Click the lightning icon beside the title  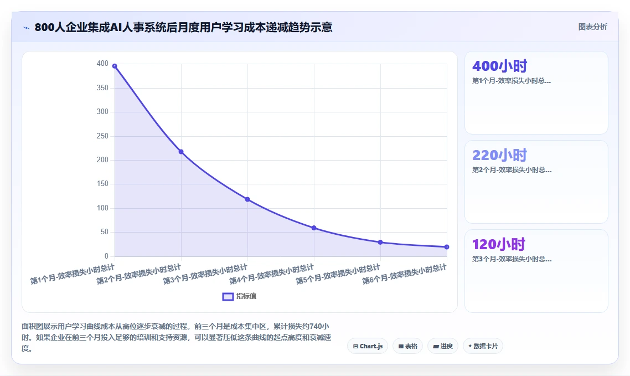tap(27, 28)
